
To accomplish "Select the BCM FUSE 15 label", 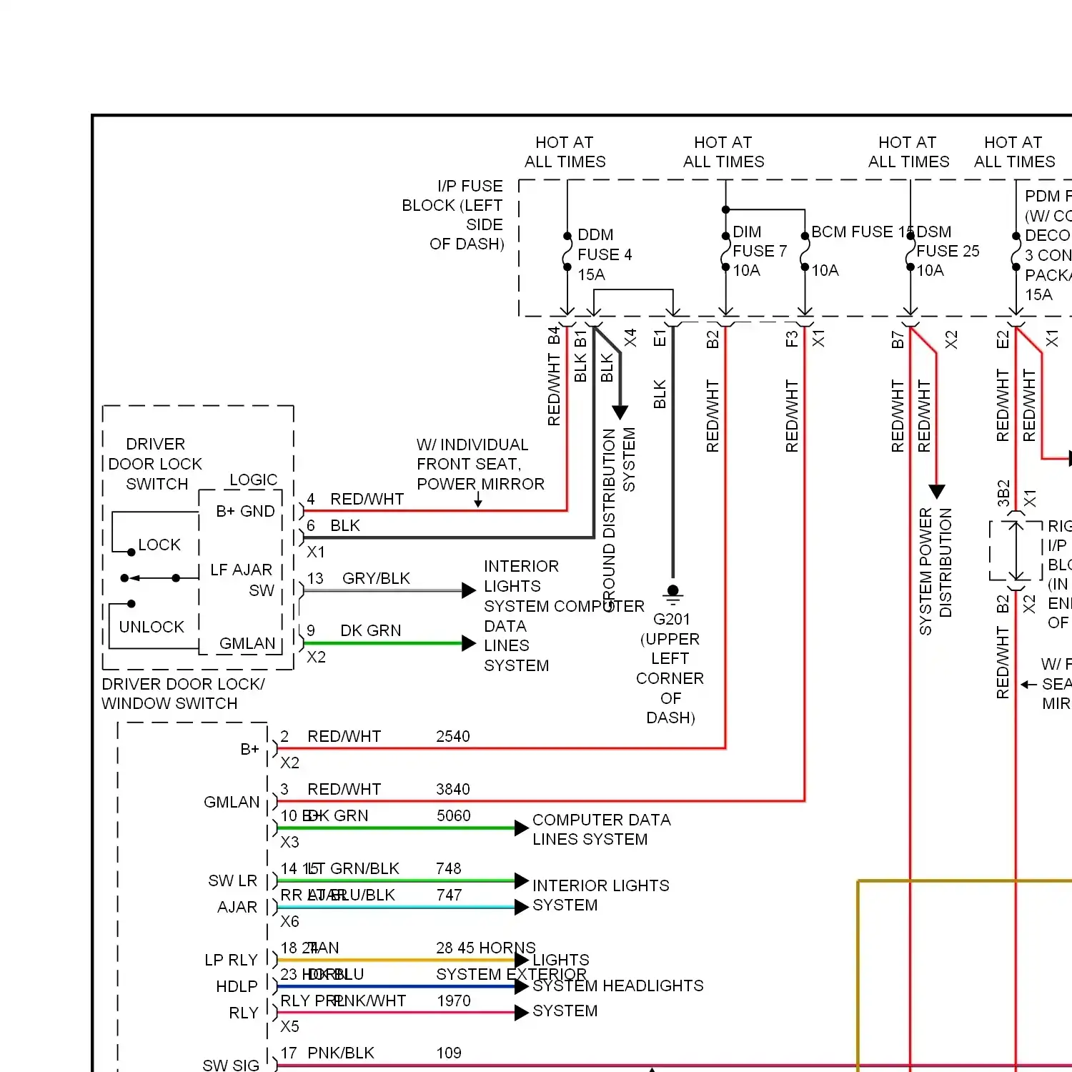I will [x=863, y=232].
